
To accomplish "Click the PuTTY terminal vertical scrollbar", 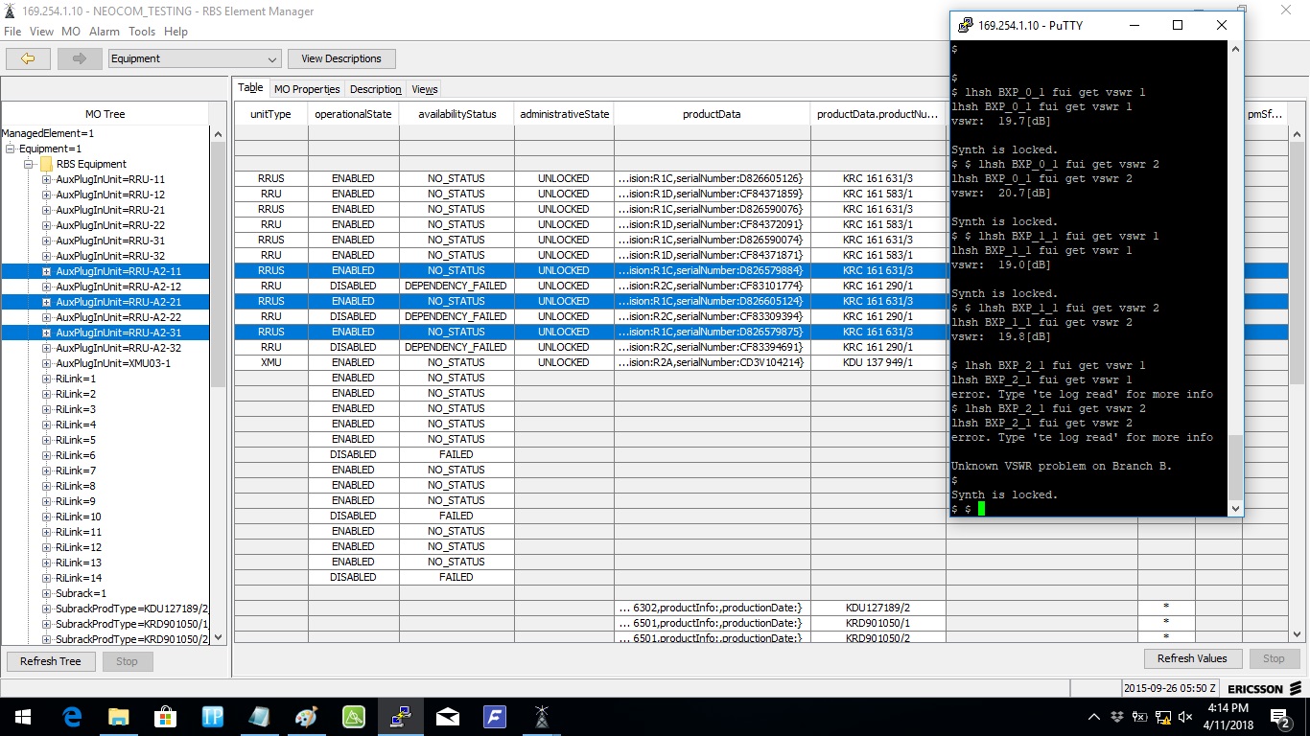I will [1235, 278].
